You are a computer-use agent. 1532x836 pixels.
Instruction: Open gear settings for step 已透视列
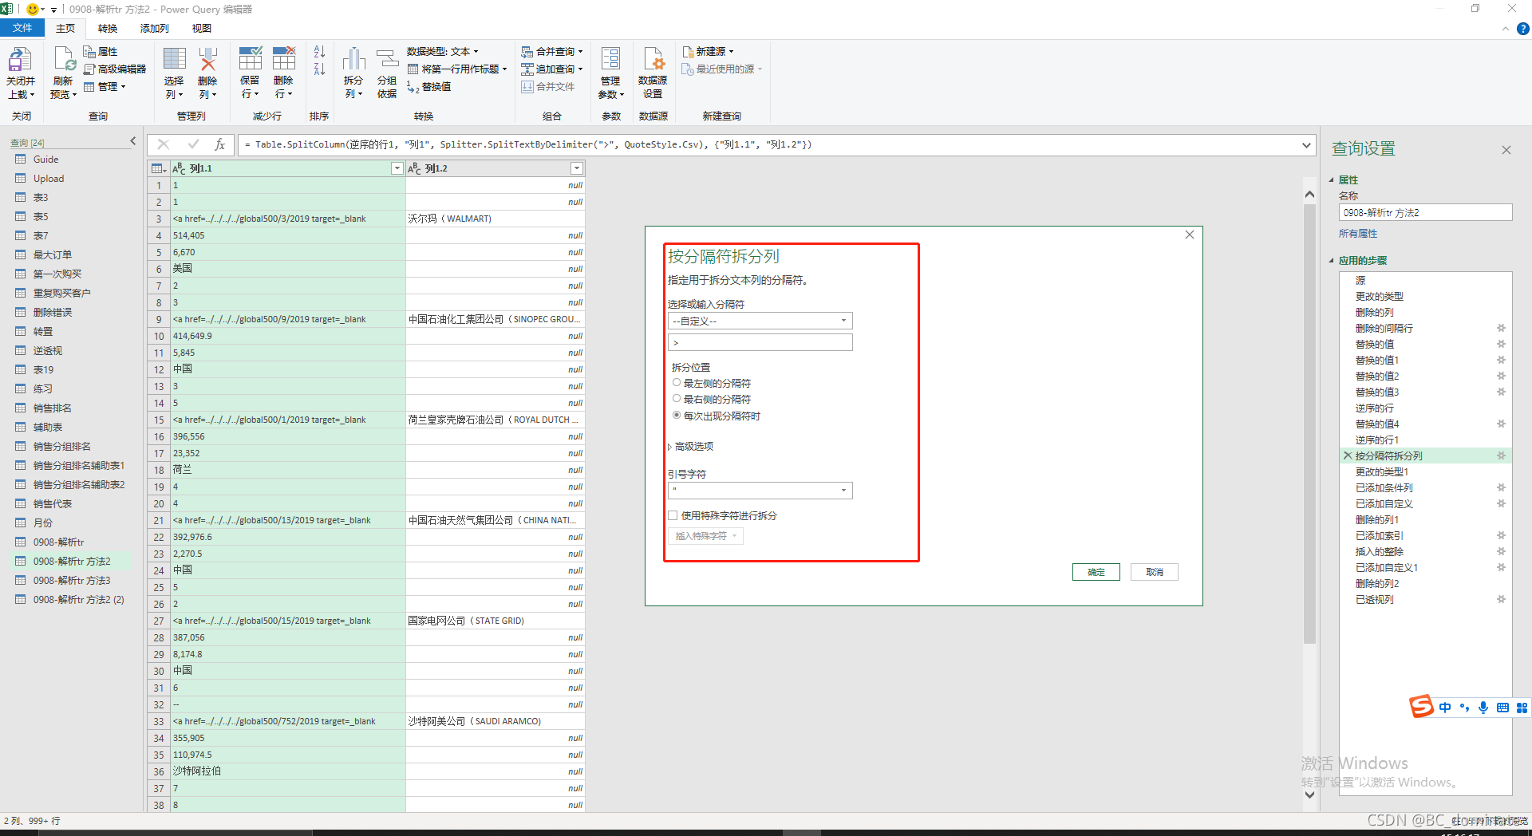(1501, 599)
